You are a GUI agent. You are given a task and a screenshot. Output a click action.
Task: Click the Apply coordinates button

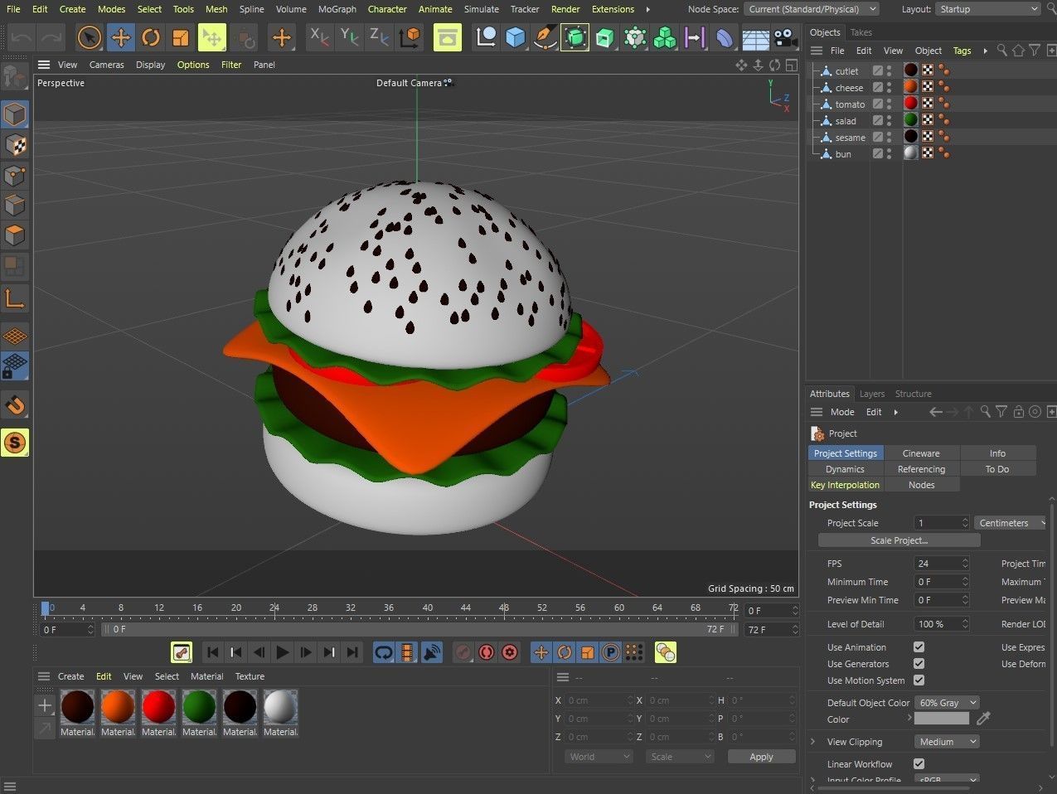761,757
